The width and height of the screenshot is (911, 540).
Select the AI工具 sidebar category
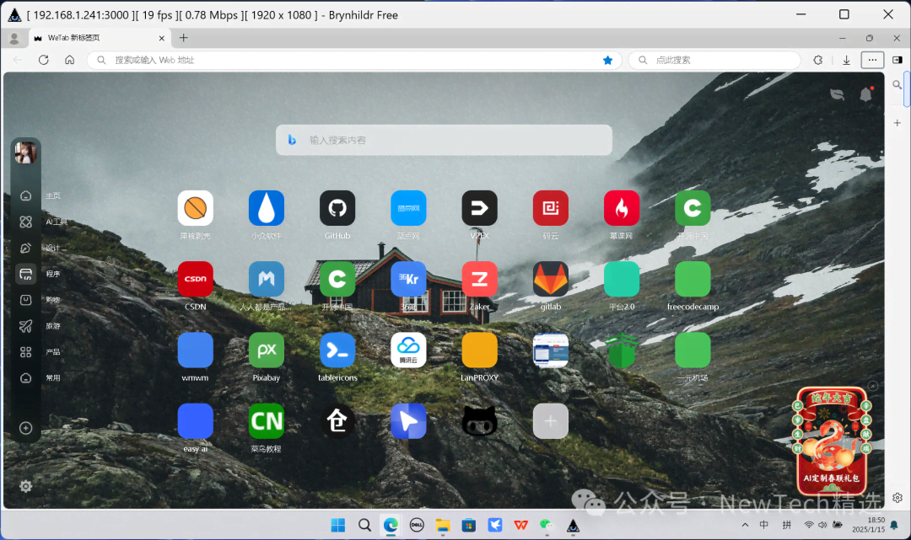pos(26,222)
